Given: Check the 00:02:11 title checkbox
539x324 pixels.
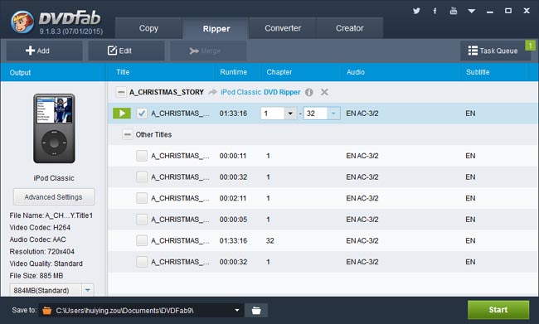Looking at the screenshot, I should [x=142, y=198].
